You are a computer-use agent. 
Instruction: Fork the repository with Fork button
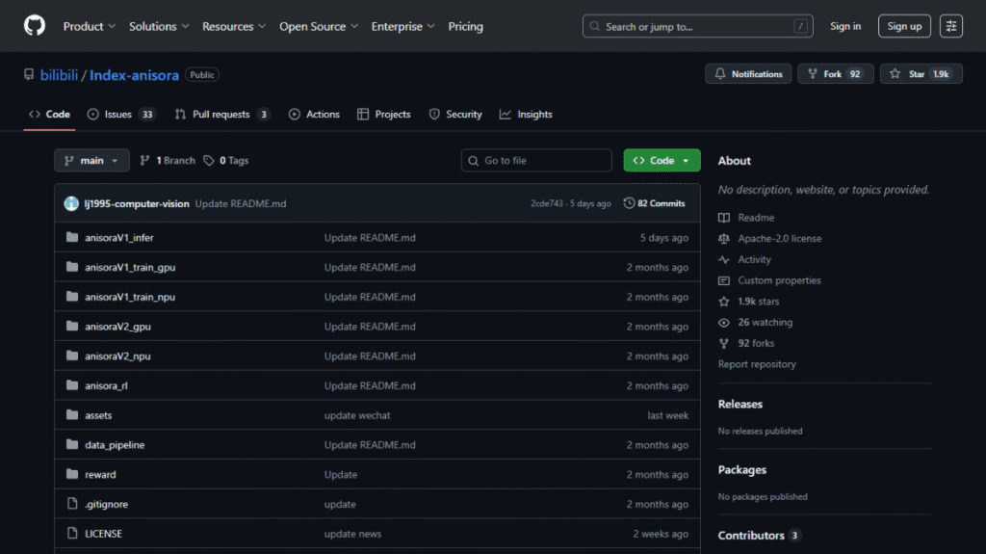coord(835,73)
